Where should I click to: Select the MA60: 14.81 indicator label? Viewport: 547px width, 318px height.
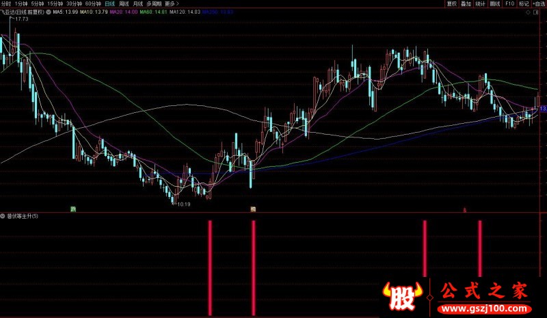[x=154, y=12]
